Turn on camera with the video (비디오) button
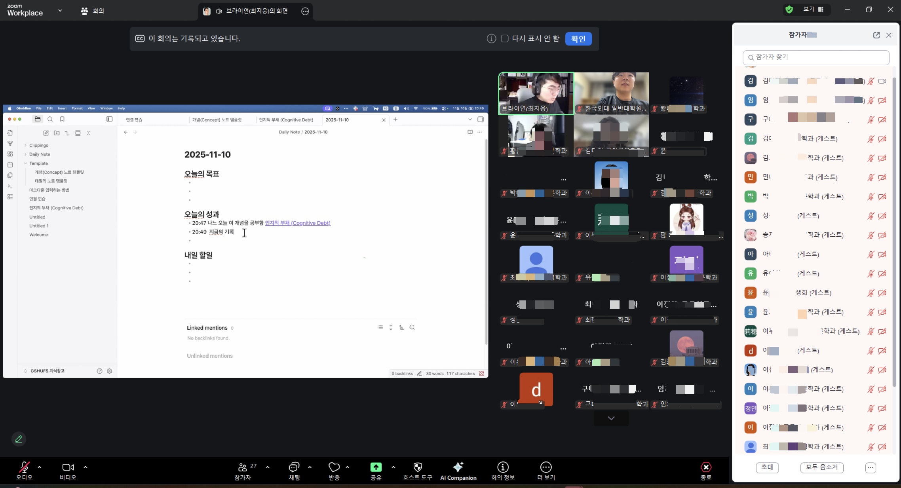The width and height of the screenshot is (901, 488). click(x=68, y=467)
